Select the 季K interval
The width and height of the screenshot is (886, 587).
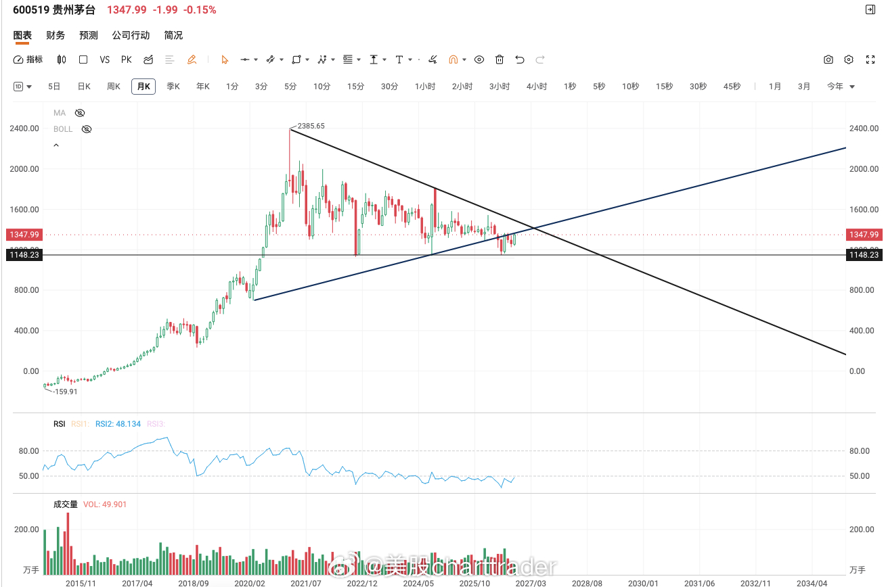(173, 87)
